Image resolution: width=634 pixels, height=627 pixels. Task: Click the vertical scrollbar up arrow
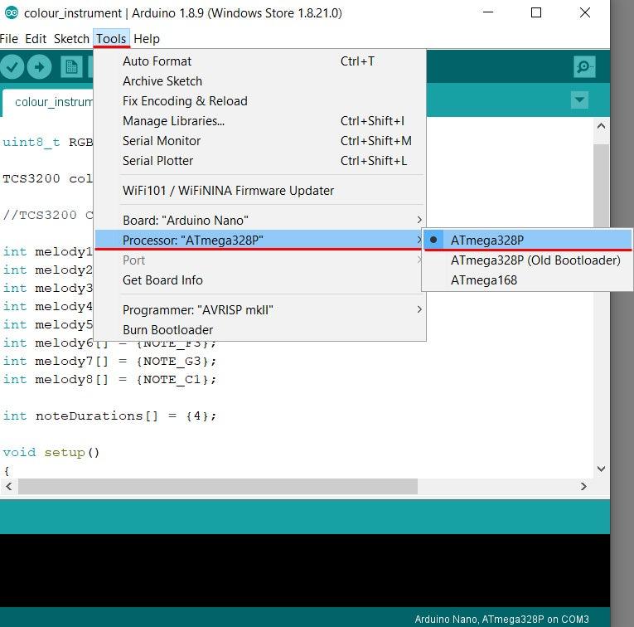click(601, 126)
